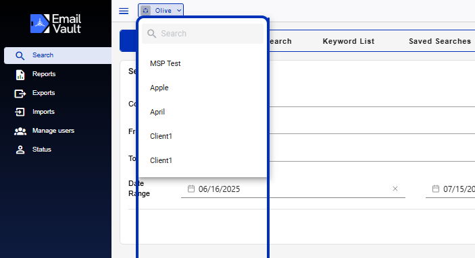This screenshot has height=258, width=475.
Task: Switch to the Saved Searches tab
Action: 440,41
